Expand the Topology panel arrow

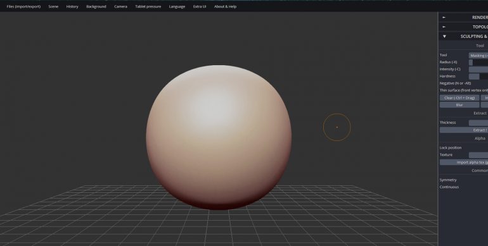pos(444,27)
